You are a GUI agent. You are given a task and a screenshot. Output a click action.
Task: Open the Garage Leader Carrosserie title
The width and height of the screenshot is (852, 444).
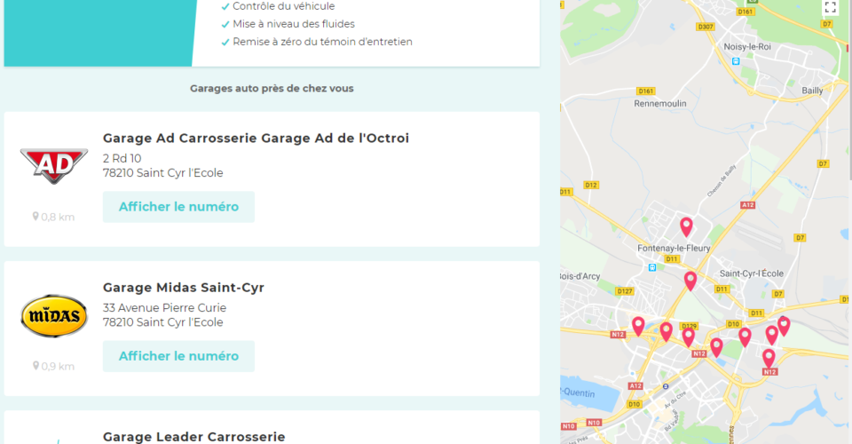click(194, 437)
